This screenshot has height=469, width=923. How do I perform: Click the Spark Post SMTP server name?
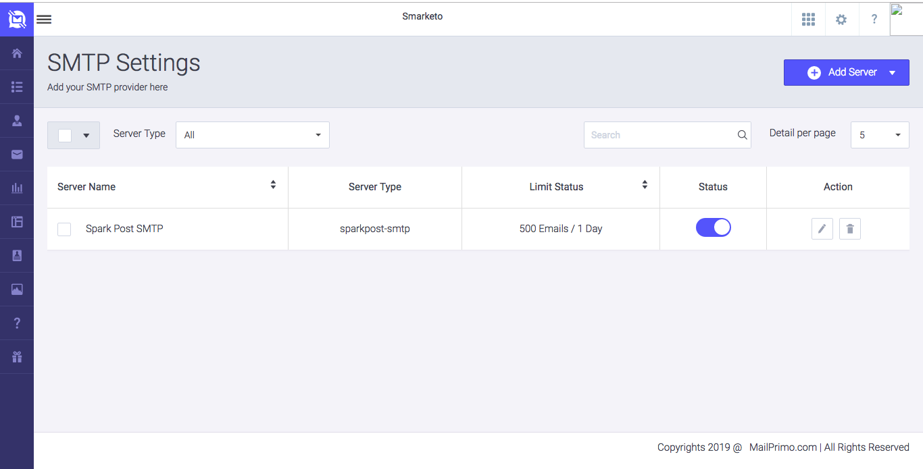pyautogui.click(x=124, y=229)
